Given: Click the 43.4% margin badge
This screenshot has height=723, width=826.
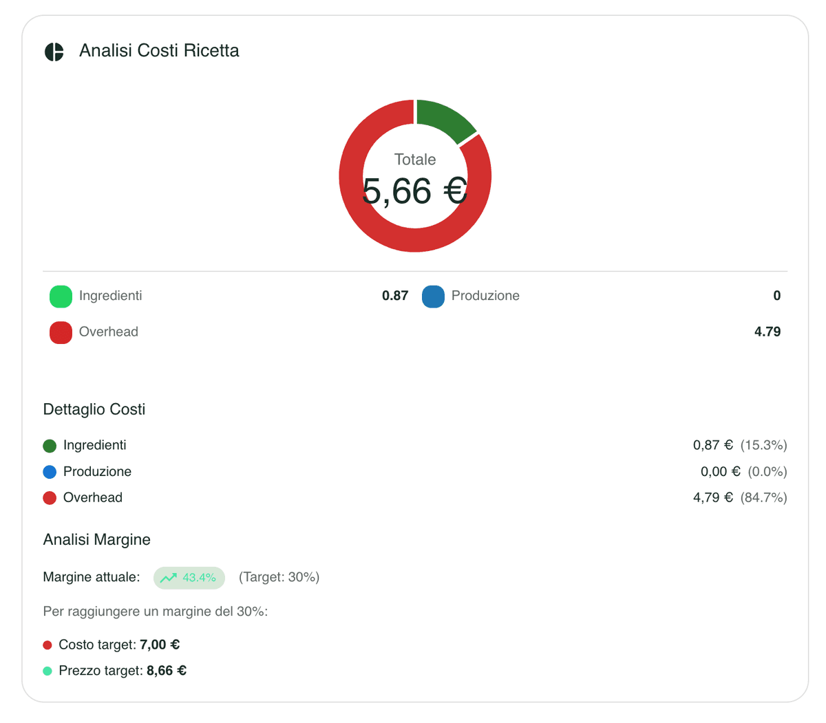Looking at the screenshot, I should tap(189, 578).
